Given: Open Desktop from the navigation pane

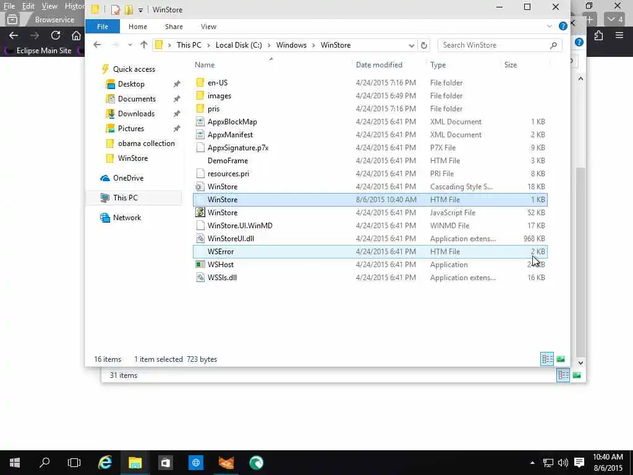Looking at the screenshot, I should click(x=131, y=84).
